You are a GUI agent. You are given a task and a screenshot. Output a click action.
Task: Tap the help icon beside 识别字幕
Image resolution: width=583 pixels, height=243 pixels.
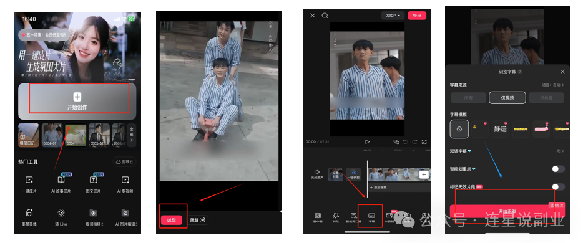[x=519, y=72]
